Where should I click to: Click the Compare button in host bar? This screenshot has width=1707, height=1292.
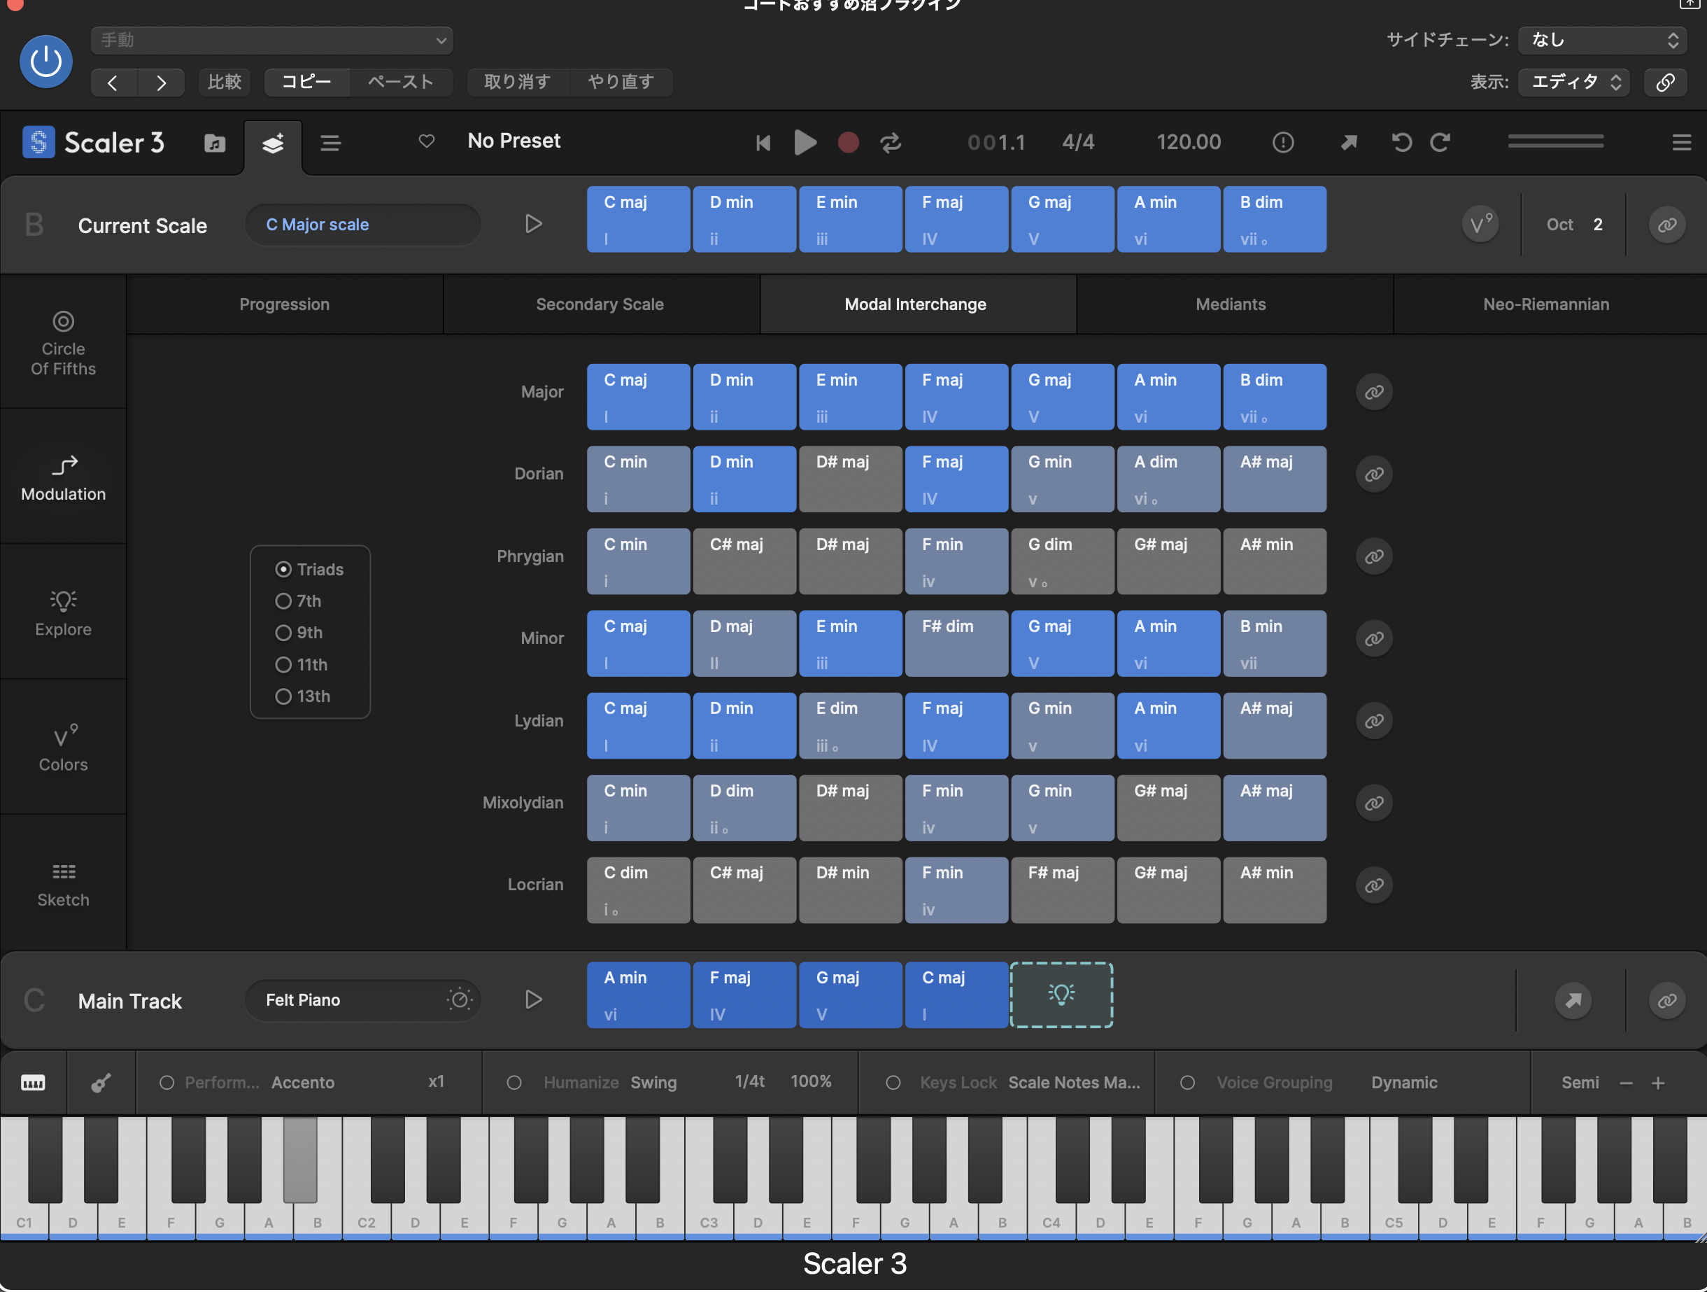point(225,82)
